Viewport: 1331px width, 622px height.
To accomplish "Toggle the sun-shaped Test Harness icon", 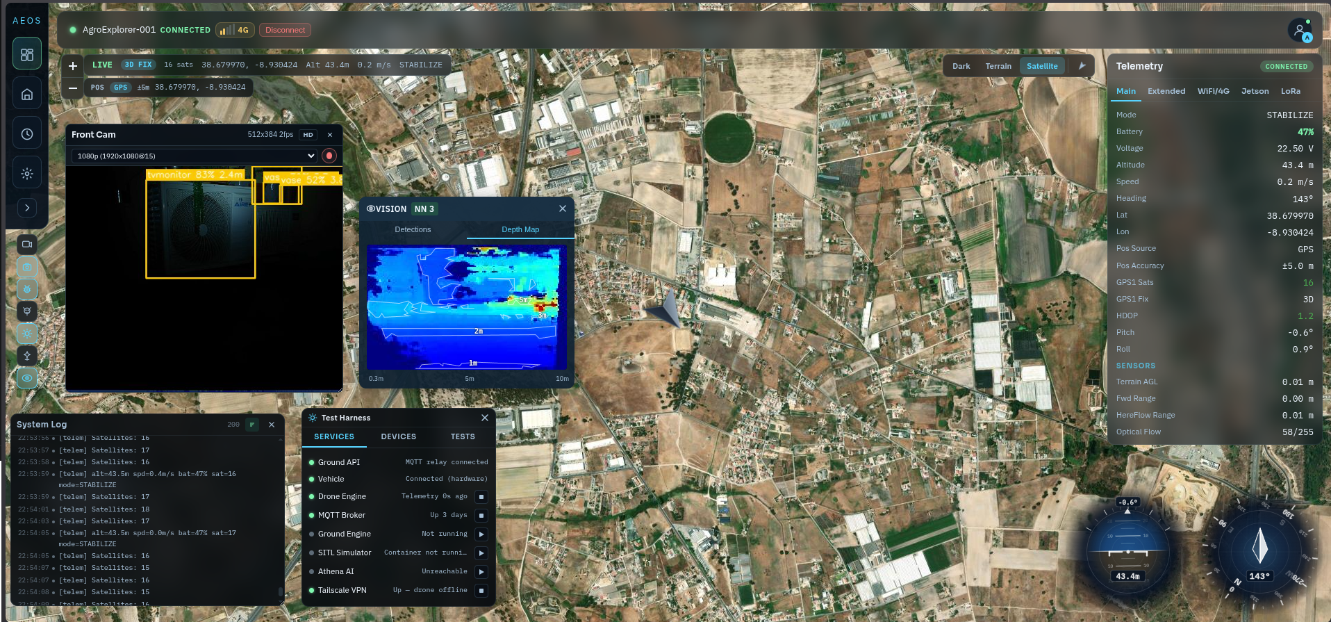I will click(x=27, y=334).
